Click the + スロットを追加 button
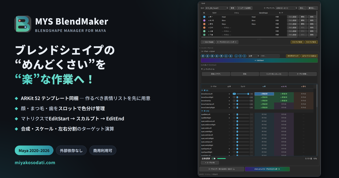The image size is (339, 178). coord(208,42)
